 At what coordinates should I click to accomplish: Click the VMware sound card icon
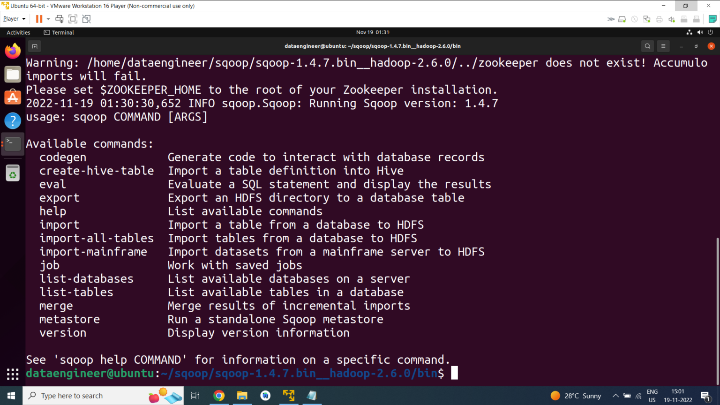[x=671, y=19]
